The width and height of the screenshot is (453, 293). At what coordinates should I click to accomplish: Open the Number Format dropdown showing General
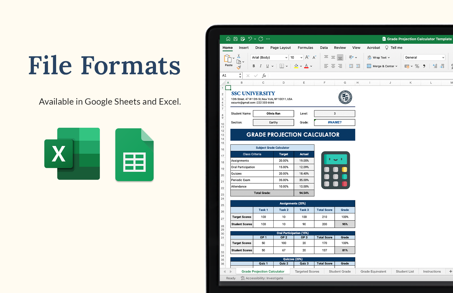(424, 57)
